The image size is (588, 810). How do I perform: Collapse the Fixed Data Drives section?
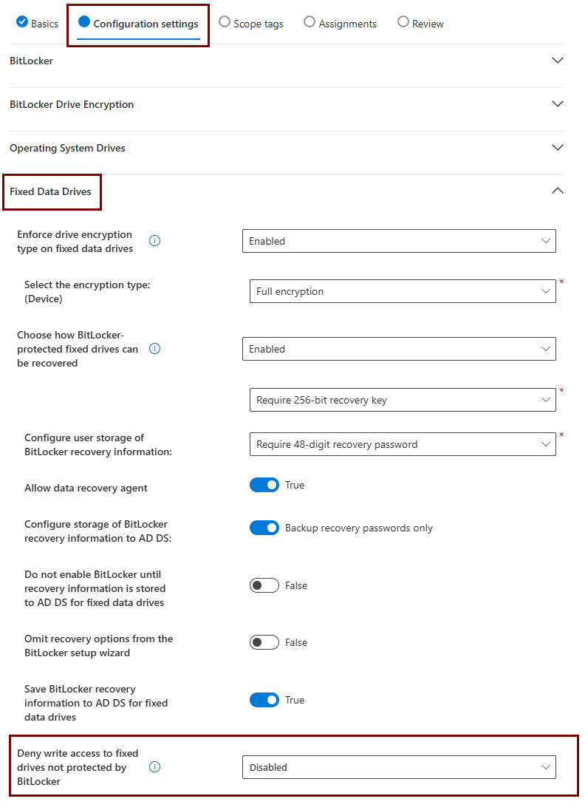(558, 191)
